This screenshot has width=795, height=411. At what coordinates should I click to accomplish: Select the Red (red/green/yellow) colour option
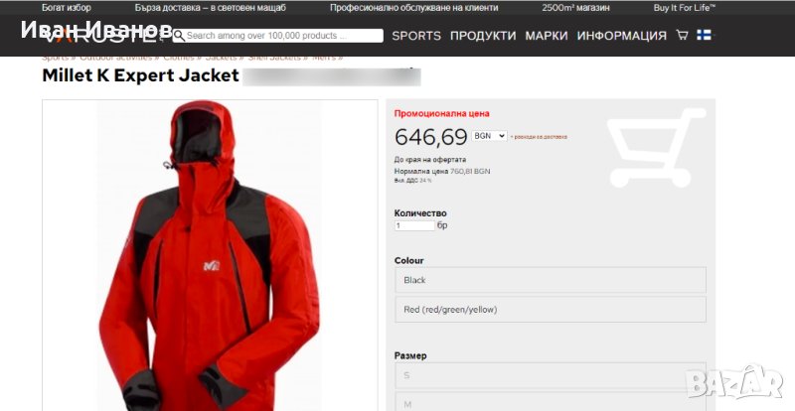coord(551,309)
